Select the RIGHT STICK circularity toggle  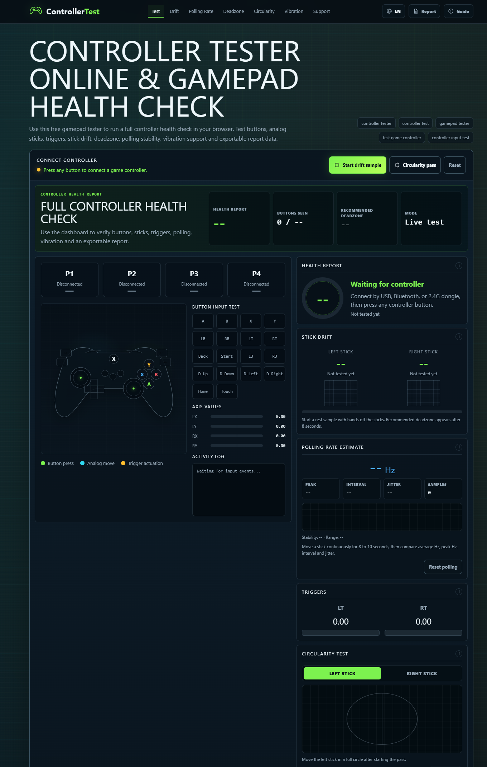coord(422,673)
